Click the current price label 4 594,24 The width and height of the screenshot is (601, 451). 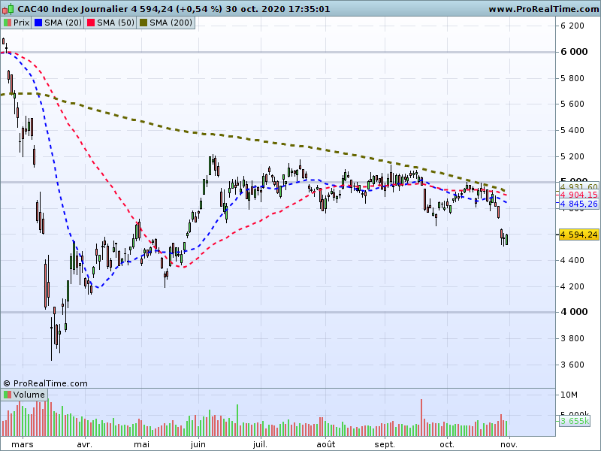(x=578, y=235)
